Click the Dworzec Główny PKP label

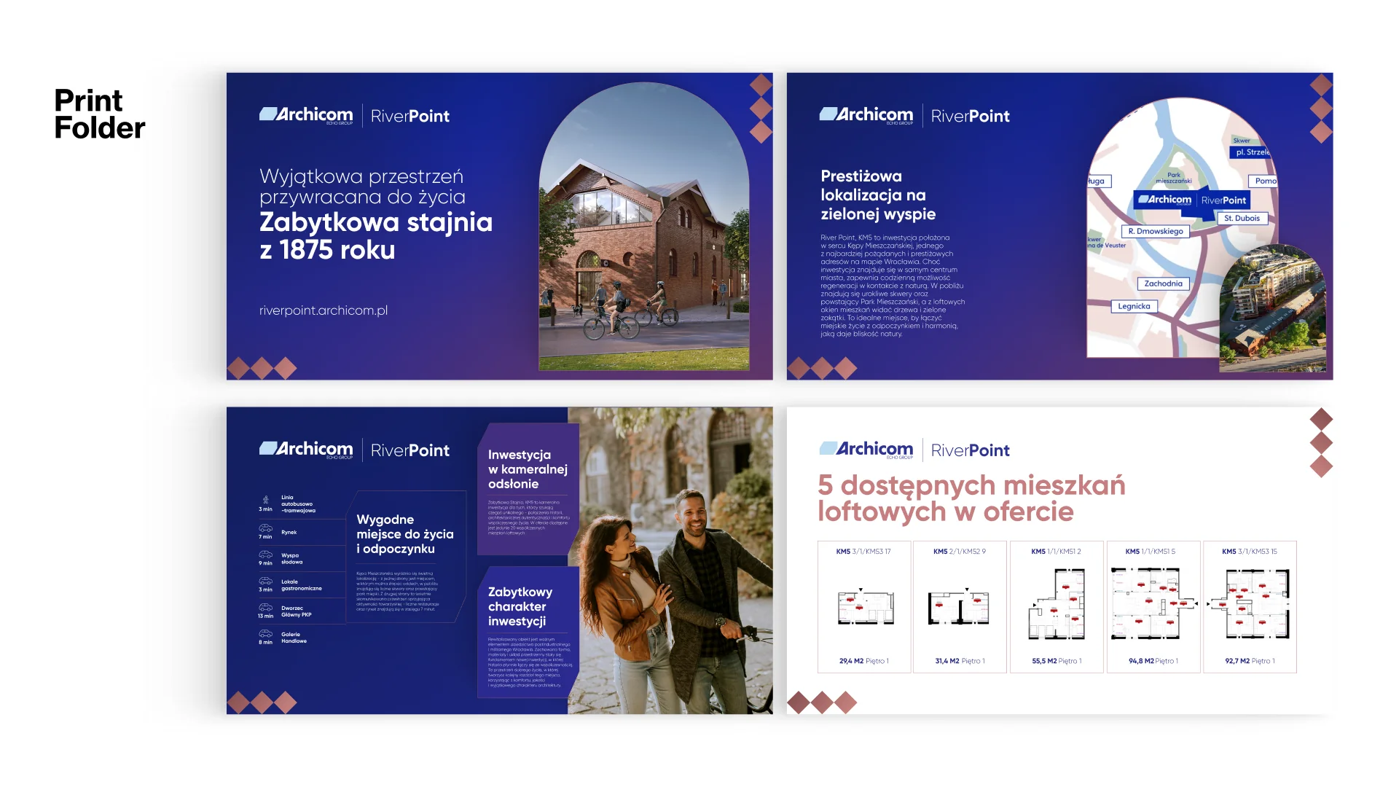click(297, 611)
